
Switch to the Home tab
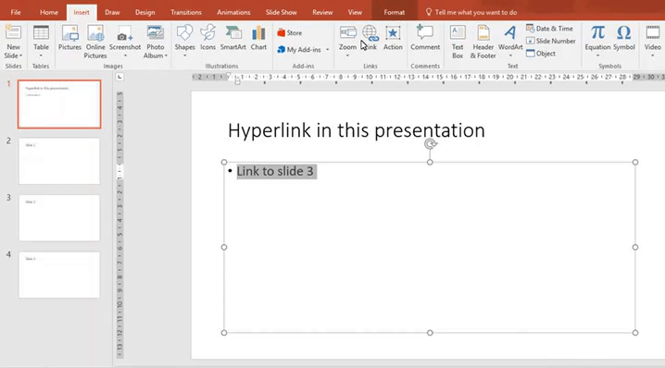[49, 12]
